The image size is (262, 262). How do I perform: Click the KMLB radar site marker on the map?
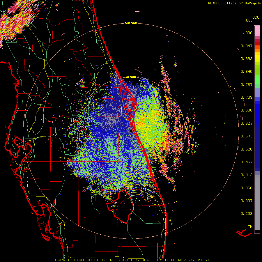131,131
